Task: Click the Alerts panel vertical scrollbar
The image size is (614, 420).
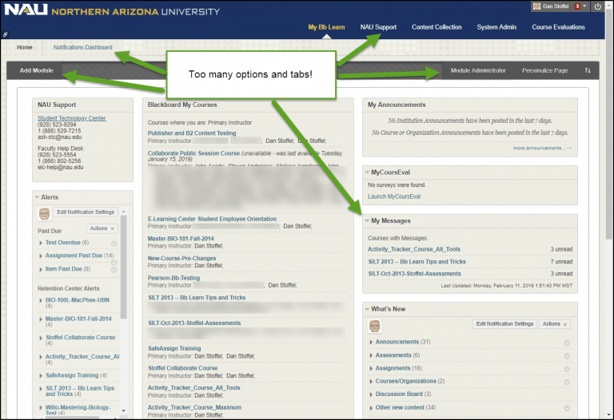Action: click(123, 319)
